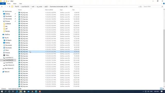The height and width of the screenshot is (93, 165).
Task: Refresh the VRAY folder view
Action: (141, 7)
